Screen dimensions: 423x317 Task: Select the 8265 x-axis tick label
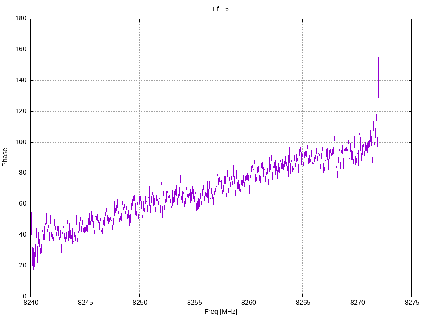click(302, 303)
